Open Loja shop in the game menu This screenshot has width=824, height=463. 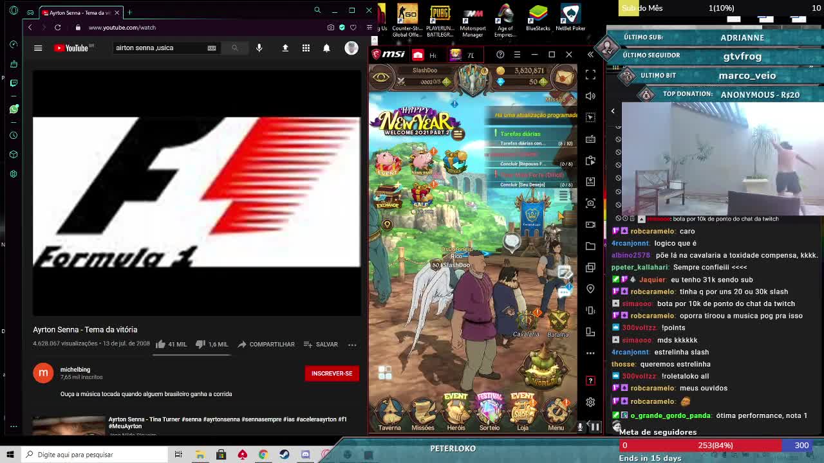click(522, 412)
